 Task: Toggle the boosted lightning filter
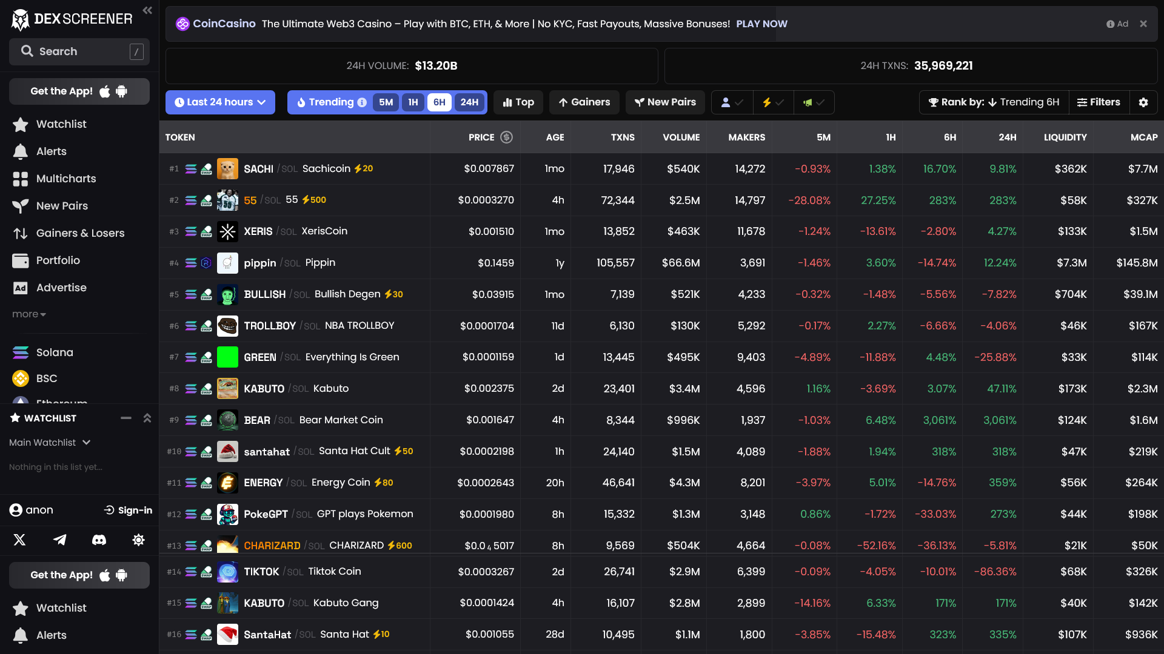tap(773, 102)
